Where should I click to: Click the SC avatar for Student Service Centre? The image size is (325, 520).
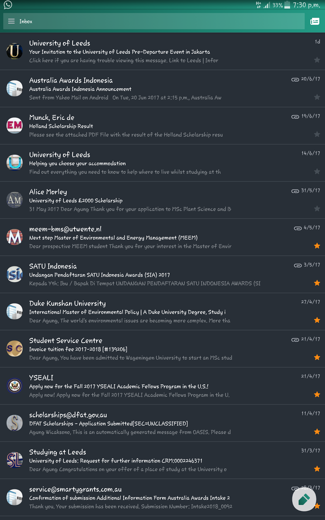[15, 348]
